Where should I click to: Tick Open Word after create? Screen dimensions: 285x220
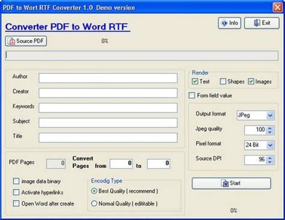16,204
